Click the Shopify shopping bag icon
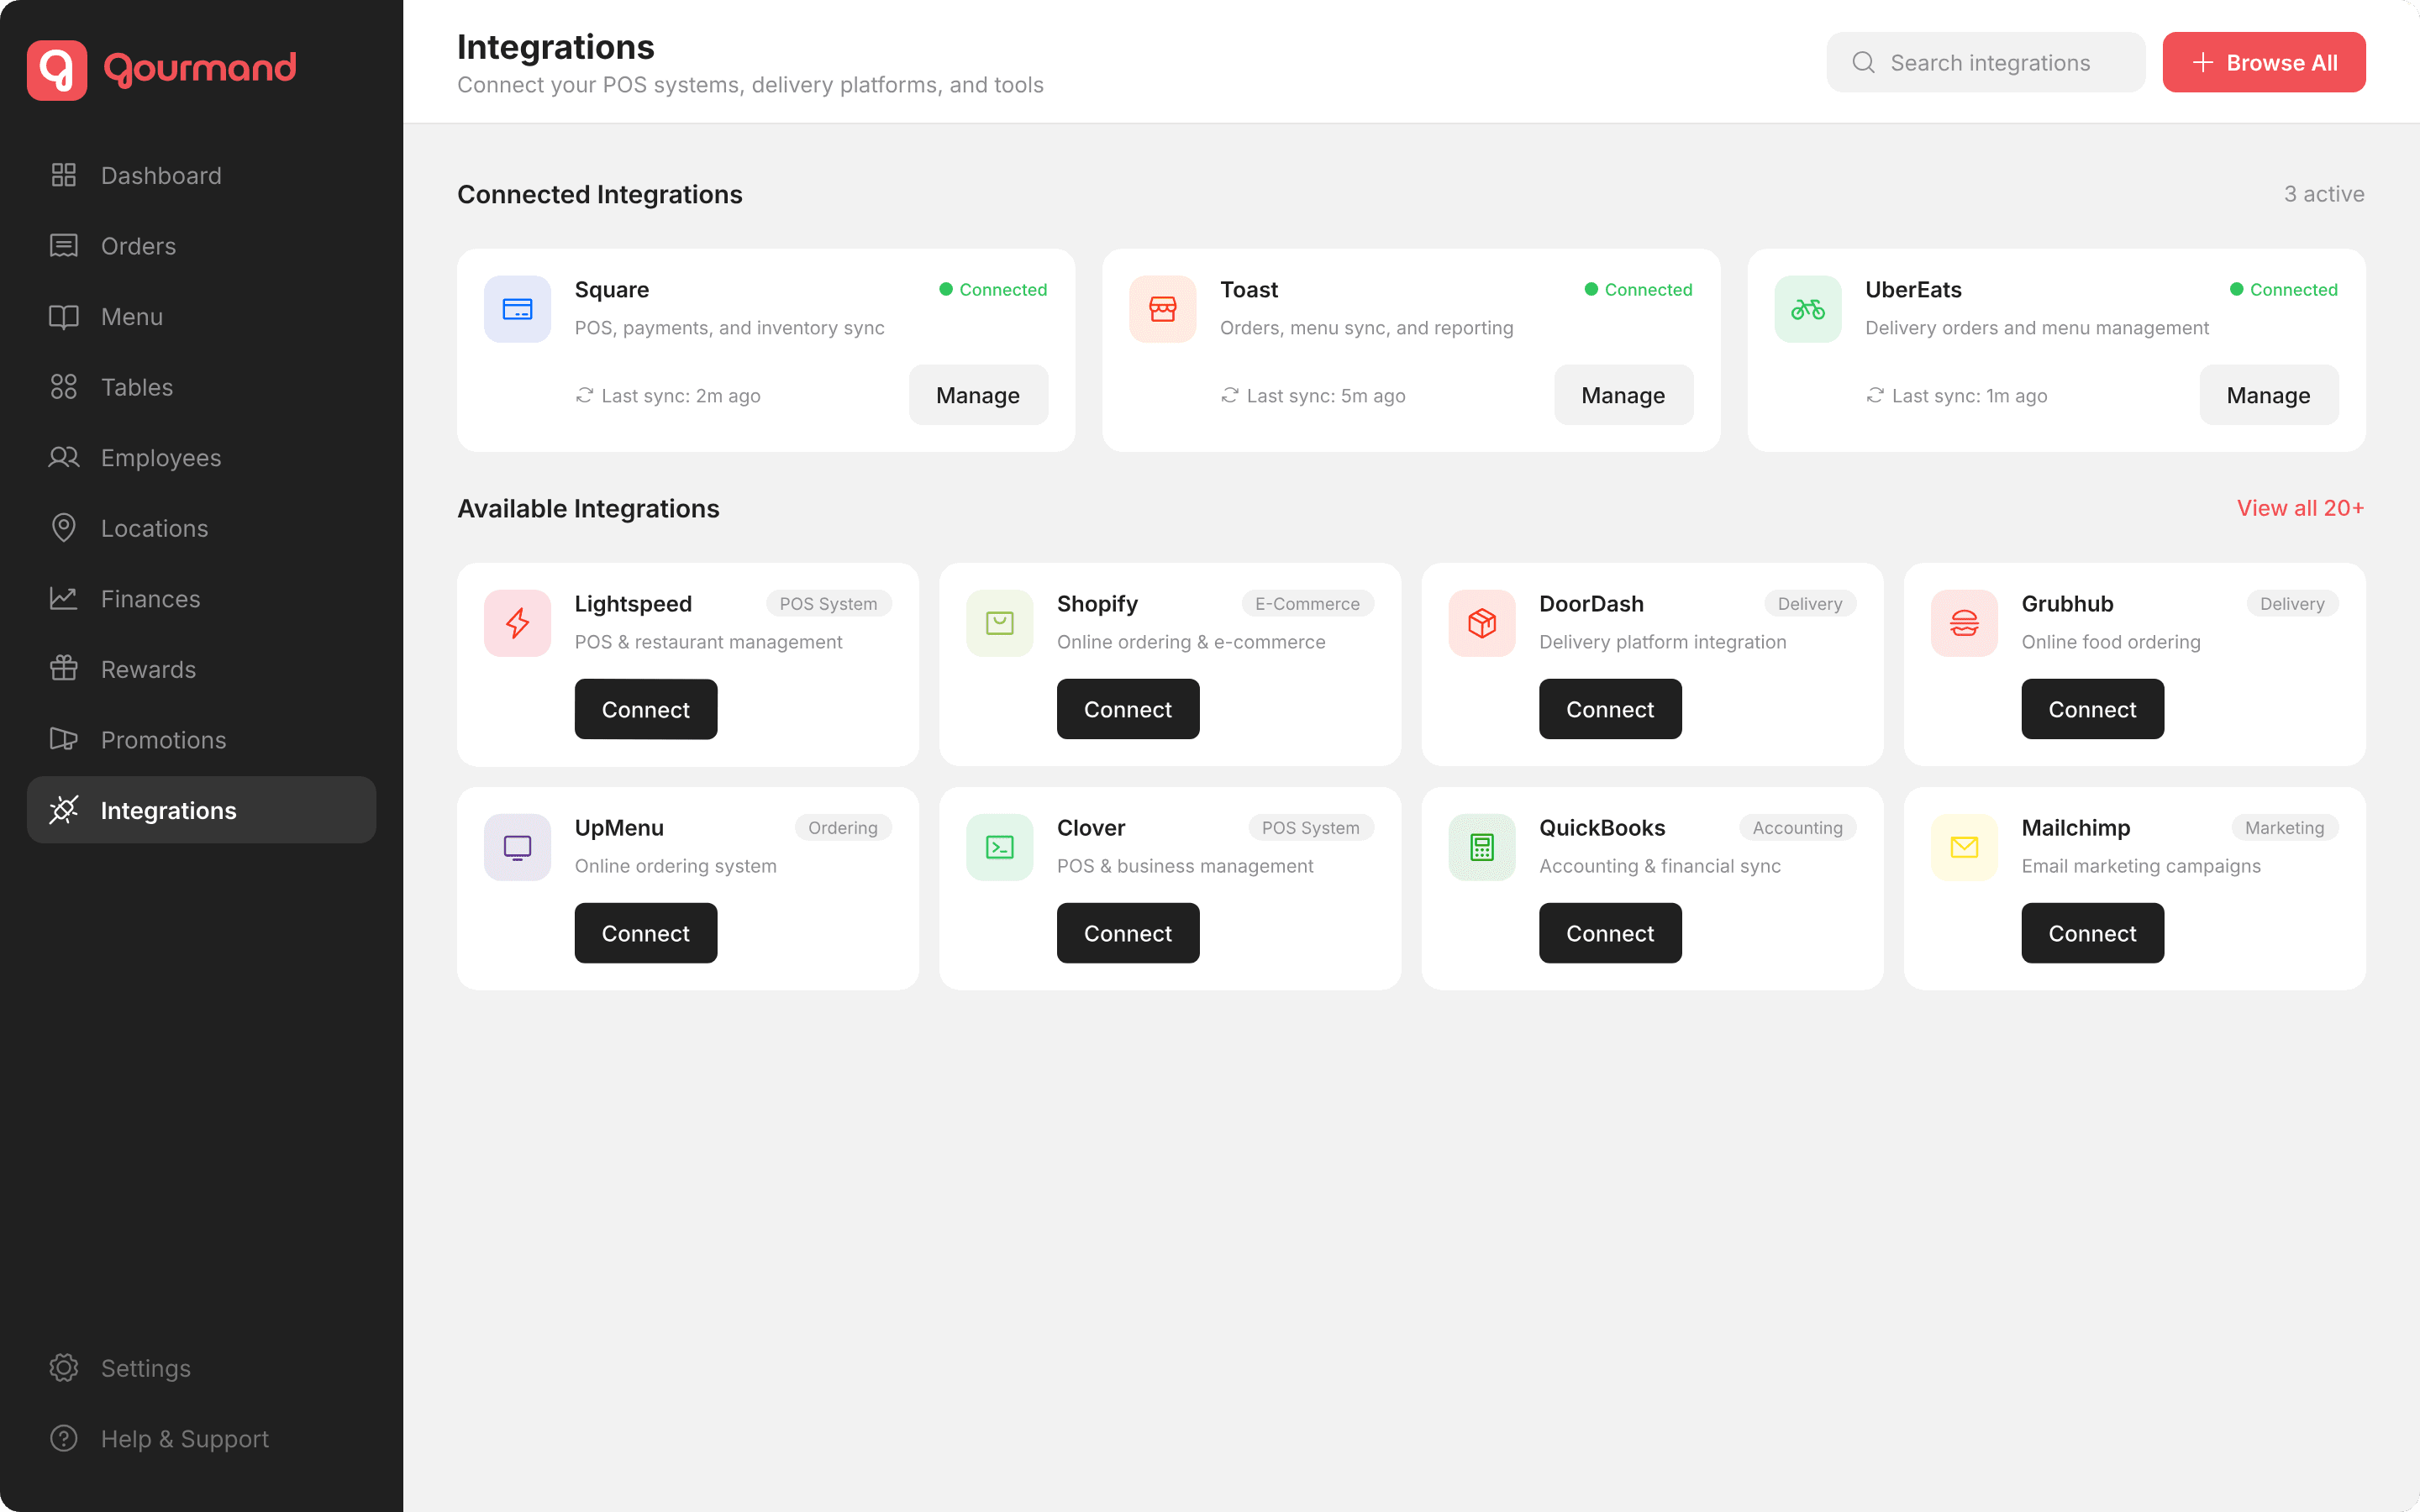Image resolution: width=2420 pixels, height=1512 pixels. (1000, 623)
